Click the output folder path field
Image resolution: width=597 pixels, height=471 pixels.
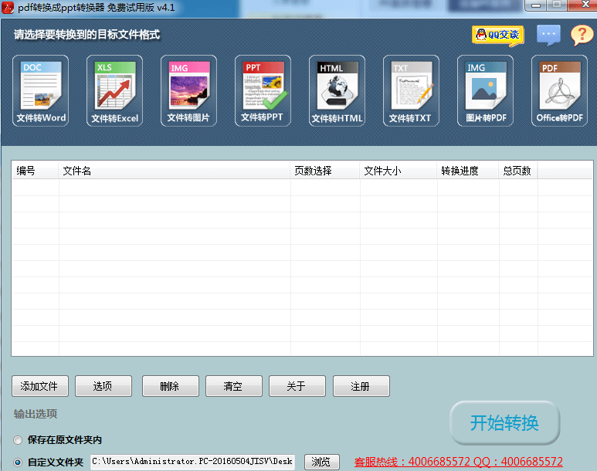coord(192,462)
